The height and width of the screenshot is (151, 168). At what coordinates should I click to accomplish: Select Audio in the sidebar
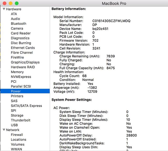15,19
